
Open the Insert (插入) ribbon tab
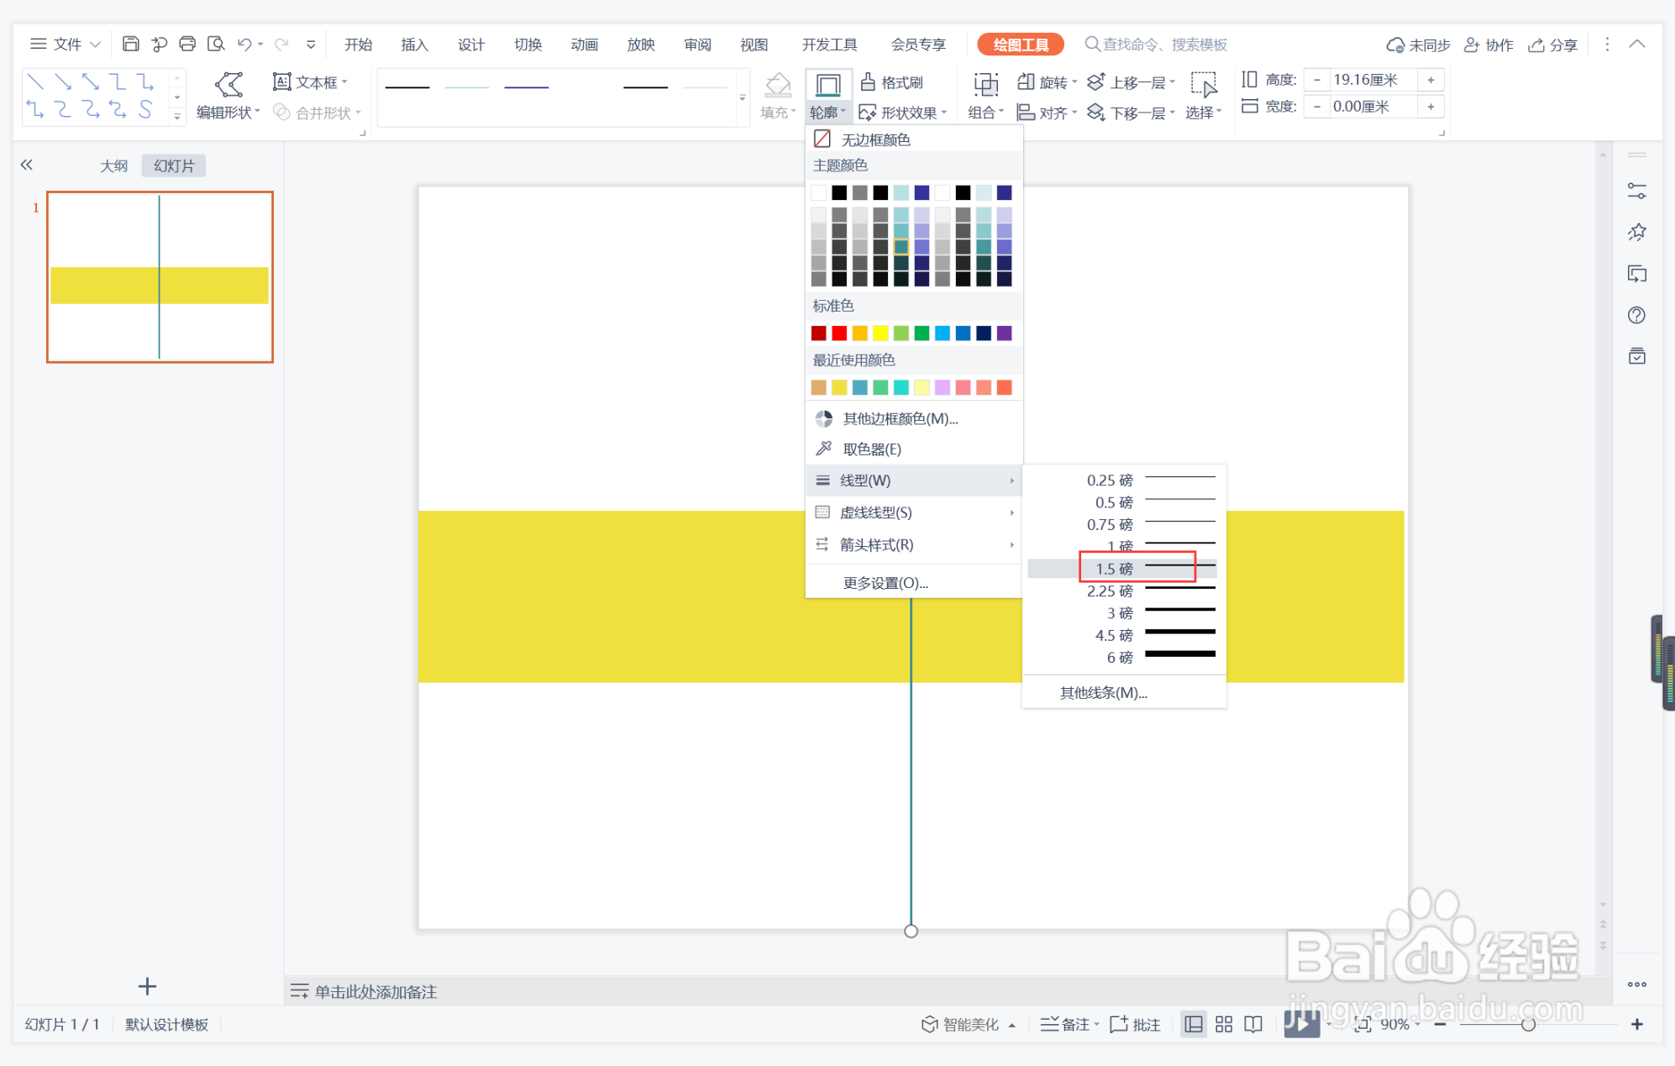[x=414, y=45]
